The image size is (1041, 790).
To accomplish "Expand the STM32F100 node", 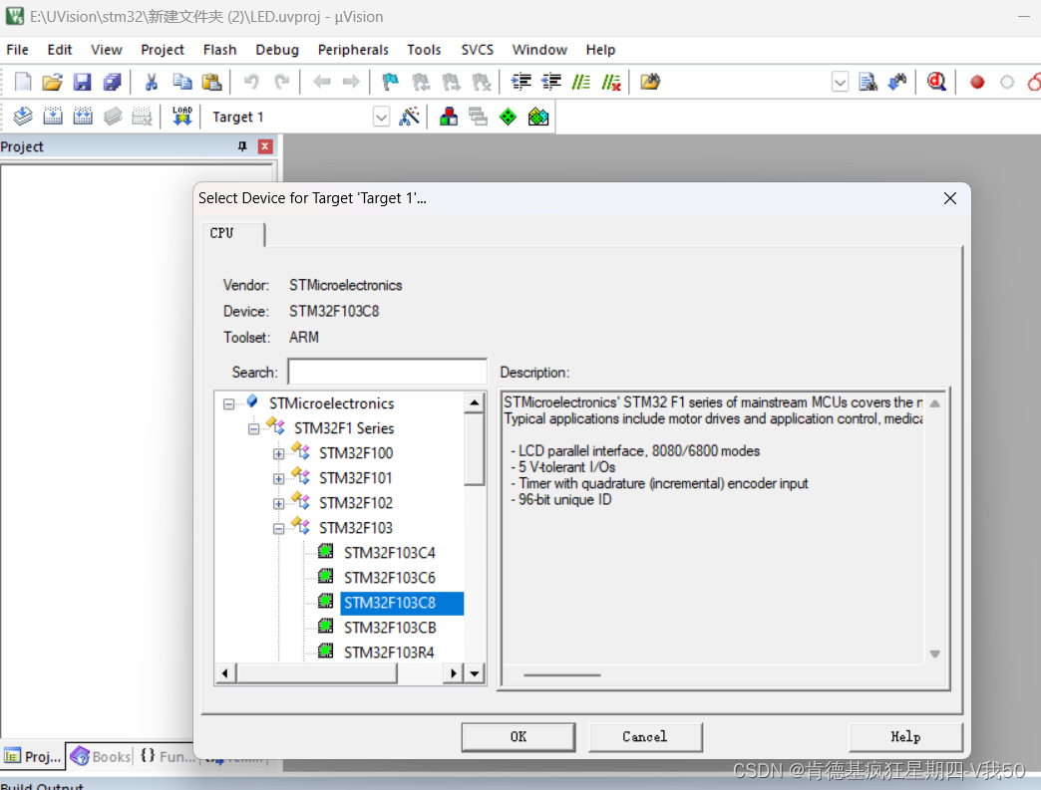I will [279, 453].
